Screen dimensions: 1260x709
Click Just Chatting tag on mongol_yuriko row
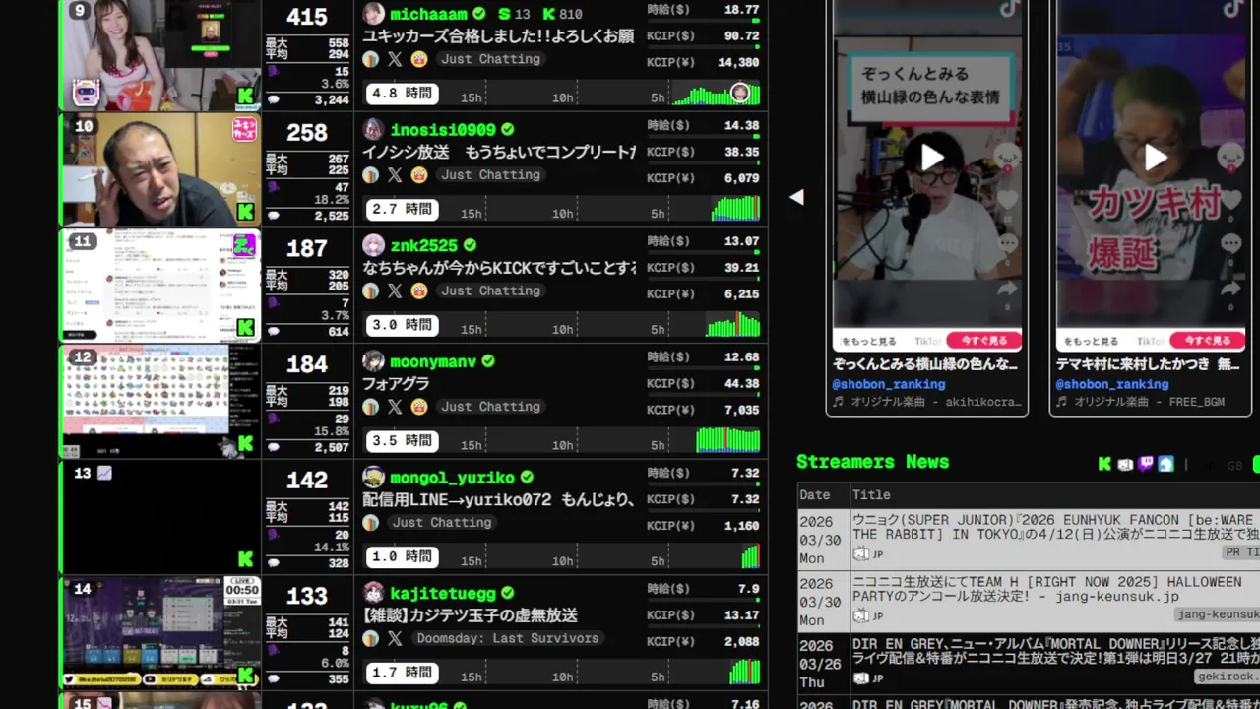(442, 523)
